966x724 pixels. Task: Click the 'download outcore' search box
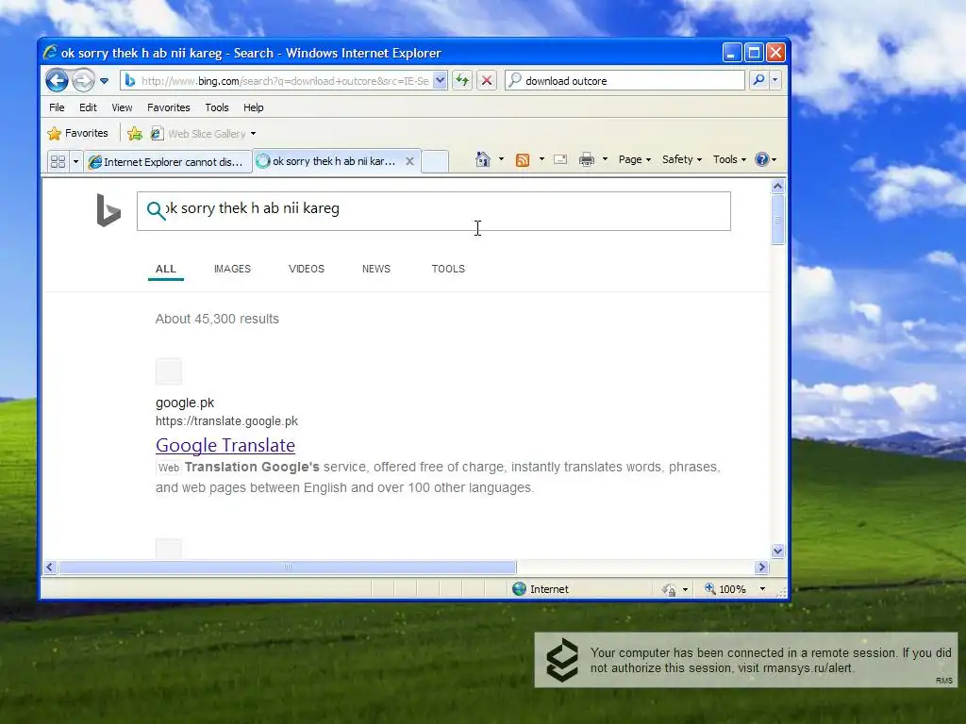tap(625, 81)
